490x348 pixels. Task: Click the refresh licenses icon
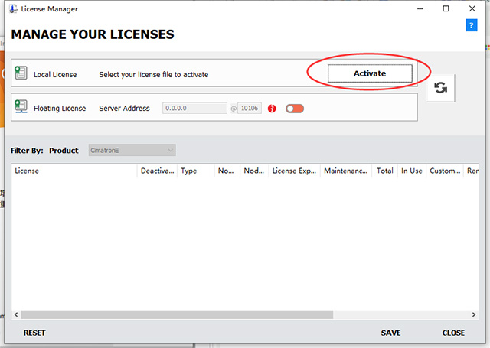pos(441,88)
